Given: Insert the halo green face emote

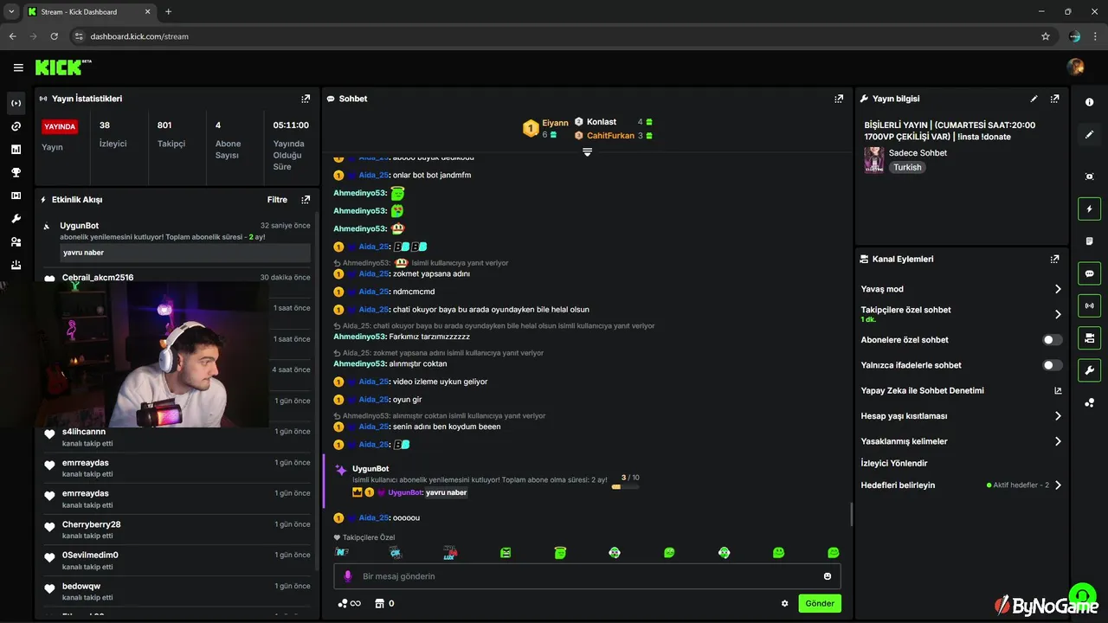Looking at the screenshot, I should click(561, 553).
